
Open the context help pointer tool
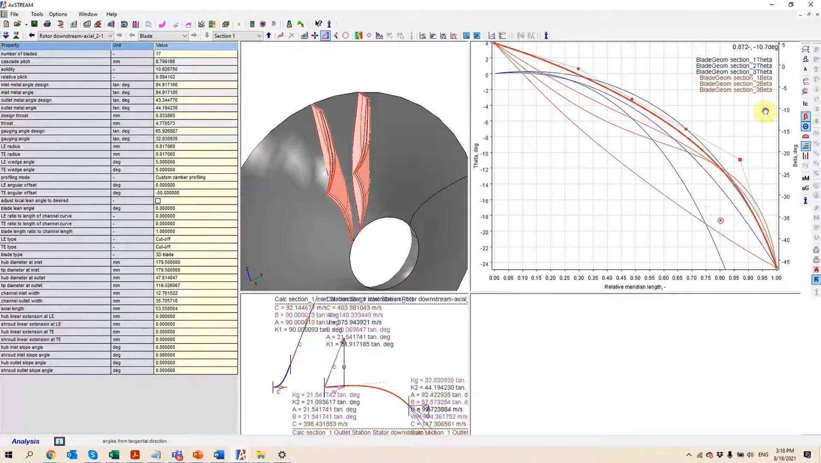[318, 24]
